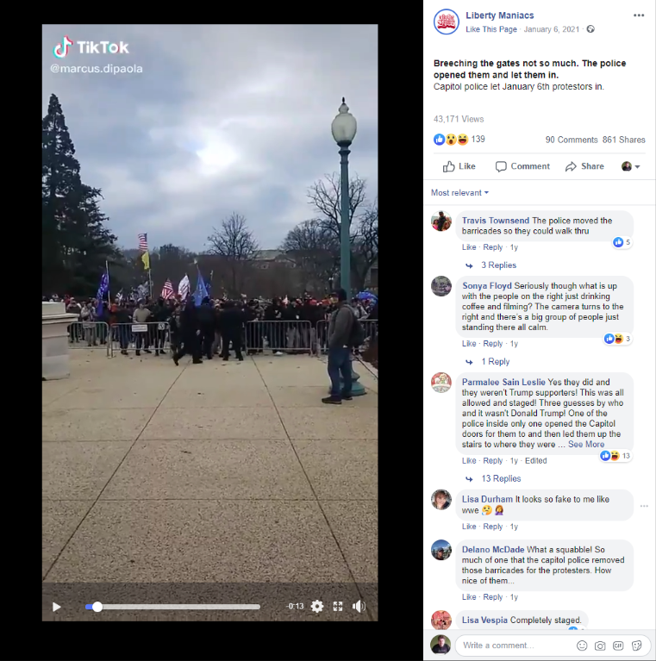Add a sticker to comment
This screenshot has height=661, width=656.
pos(637,645)
